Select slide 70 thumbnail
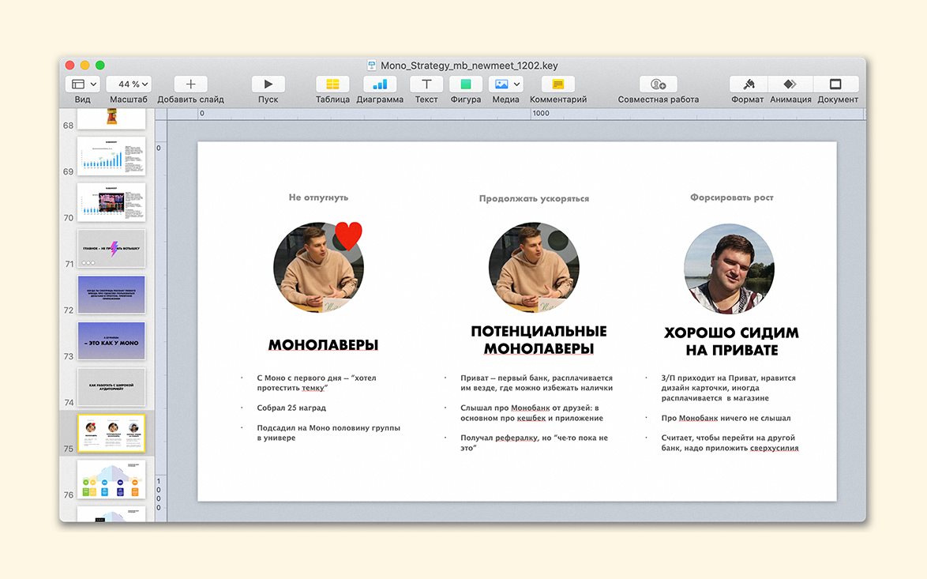 click(x=111, y=201)
